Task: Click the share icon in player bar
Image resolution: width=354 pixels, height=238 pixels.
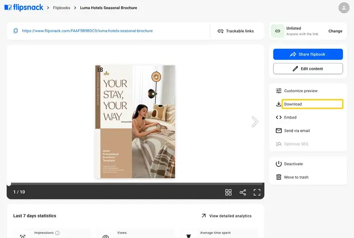Action: 243,192
